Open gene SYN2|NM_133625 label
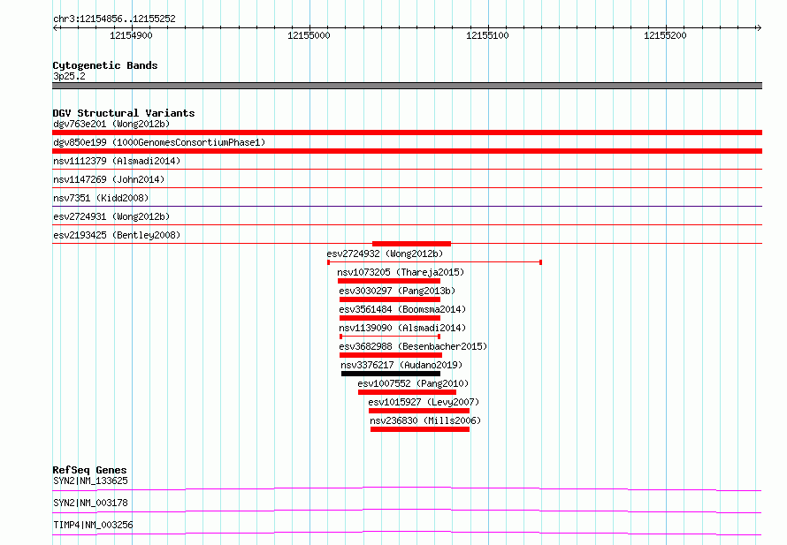The image size is (787, 545). (x=90, y=481)
